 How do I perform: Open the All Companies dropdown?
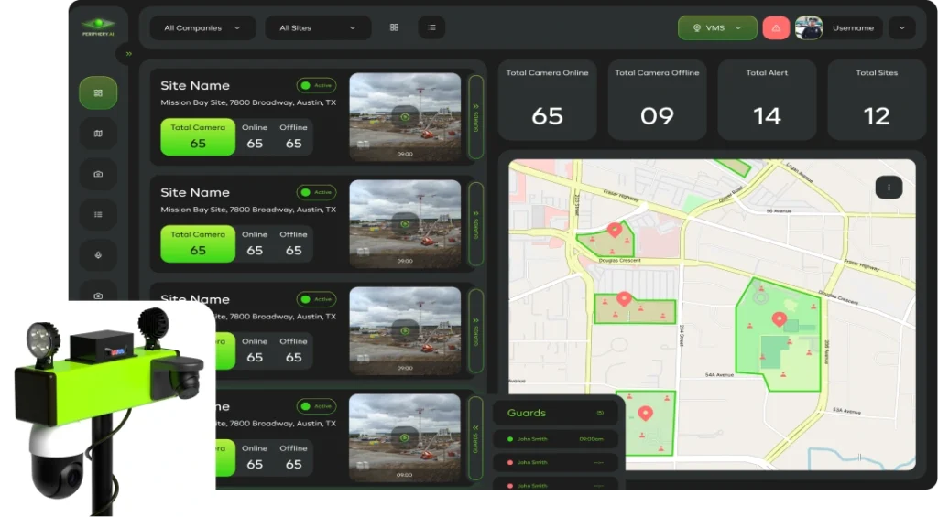pos(202,27)
